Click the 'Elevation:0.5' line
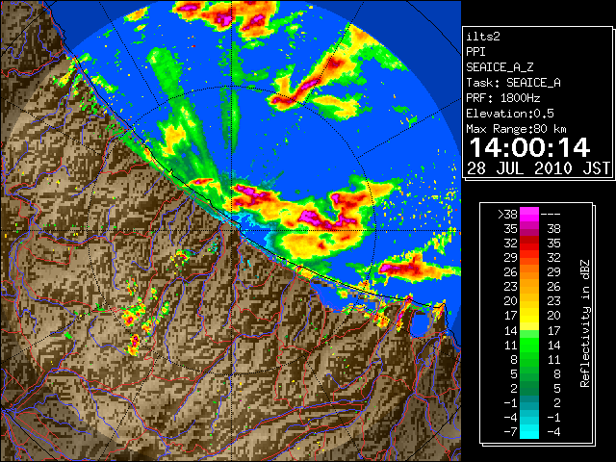 pyautogui.click(x=510, y=114)
